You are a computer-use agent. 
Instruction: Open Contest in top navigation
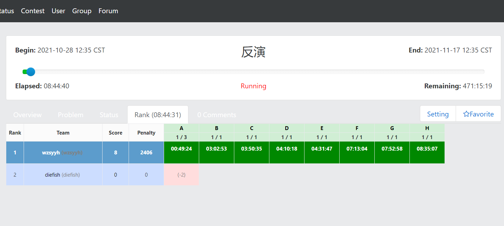pyautogui.click(x=33, y=11)
